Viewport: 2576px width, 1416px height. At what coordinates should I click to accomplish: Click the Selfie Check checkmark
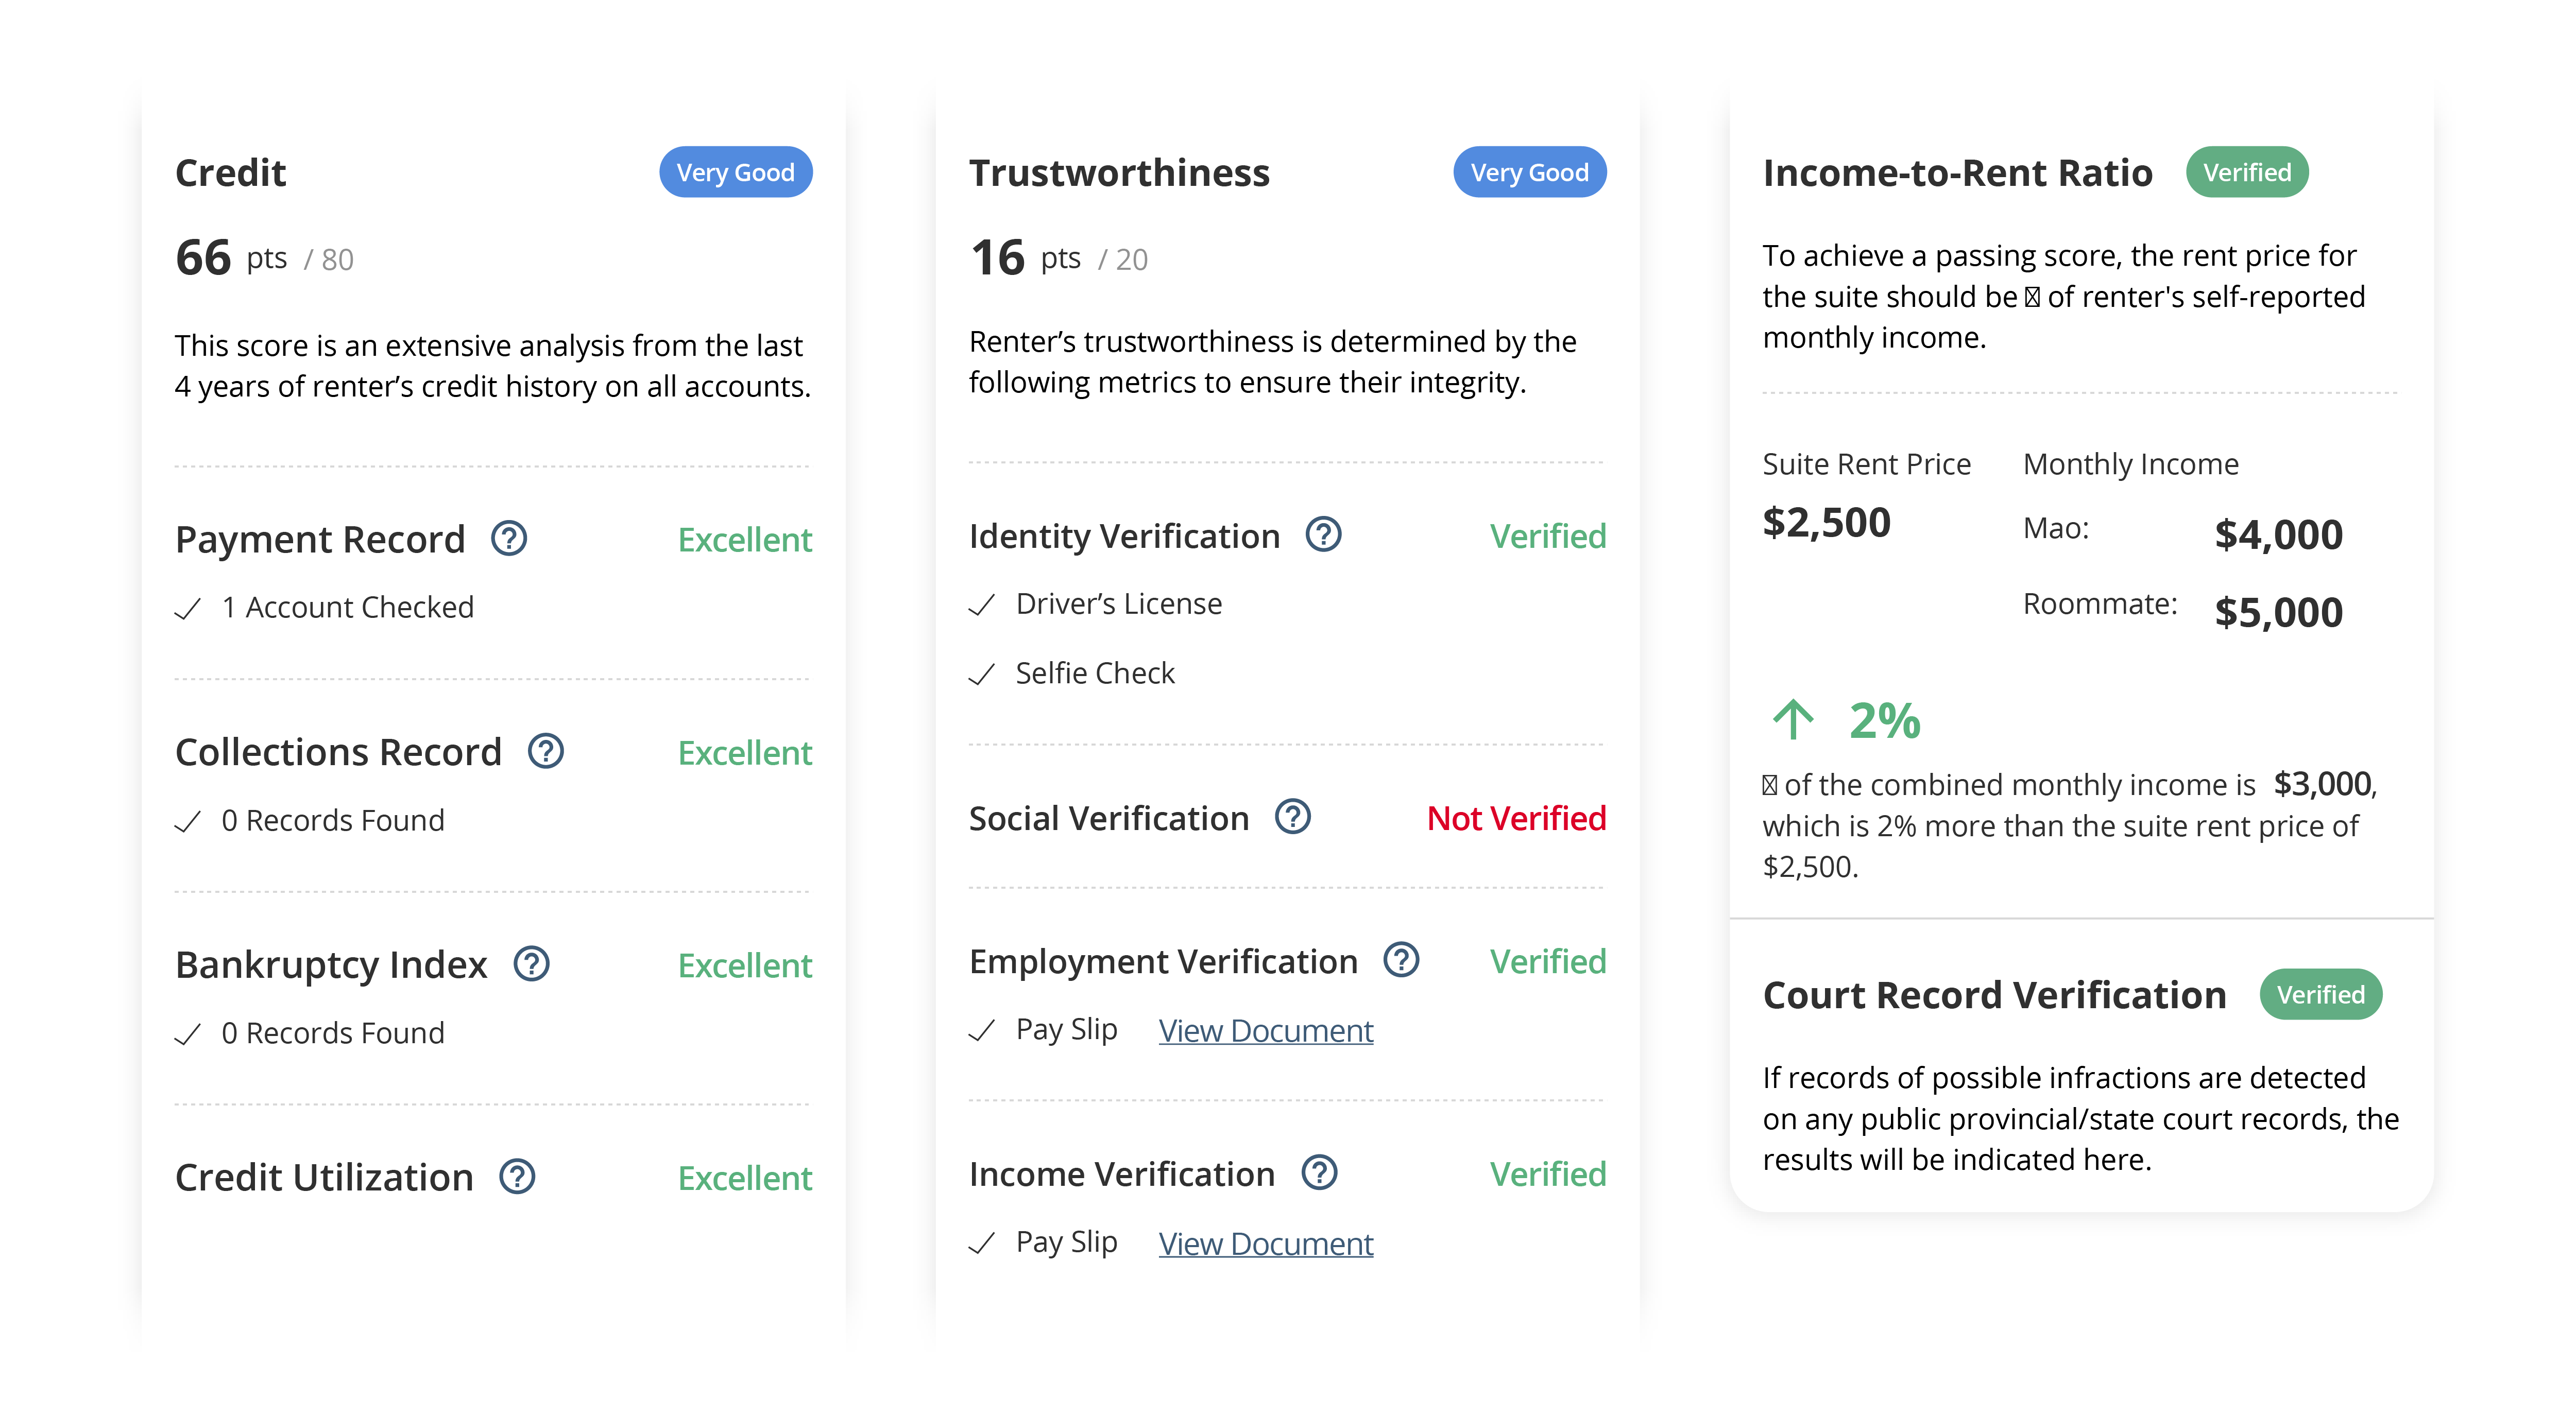[982, 675]
